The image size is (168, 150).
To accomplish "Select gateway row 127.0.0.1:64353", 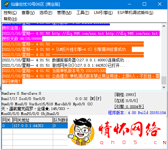I will pos(35,126).
